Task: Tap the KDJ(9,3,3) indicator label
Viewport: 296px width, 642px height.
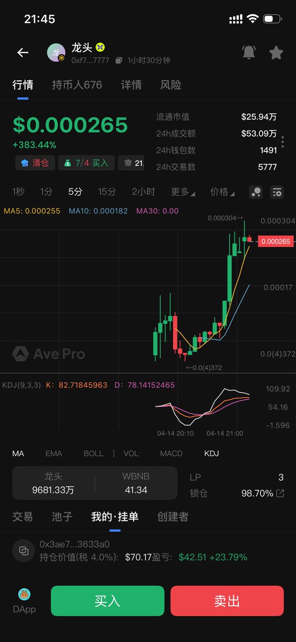Action: pos(21,385)
